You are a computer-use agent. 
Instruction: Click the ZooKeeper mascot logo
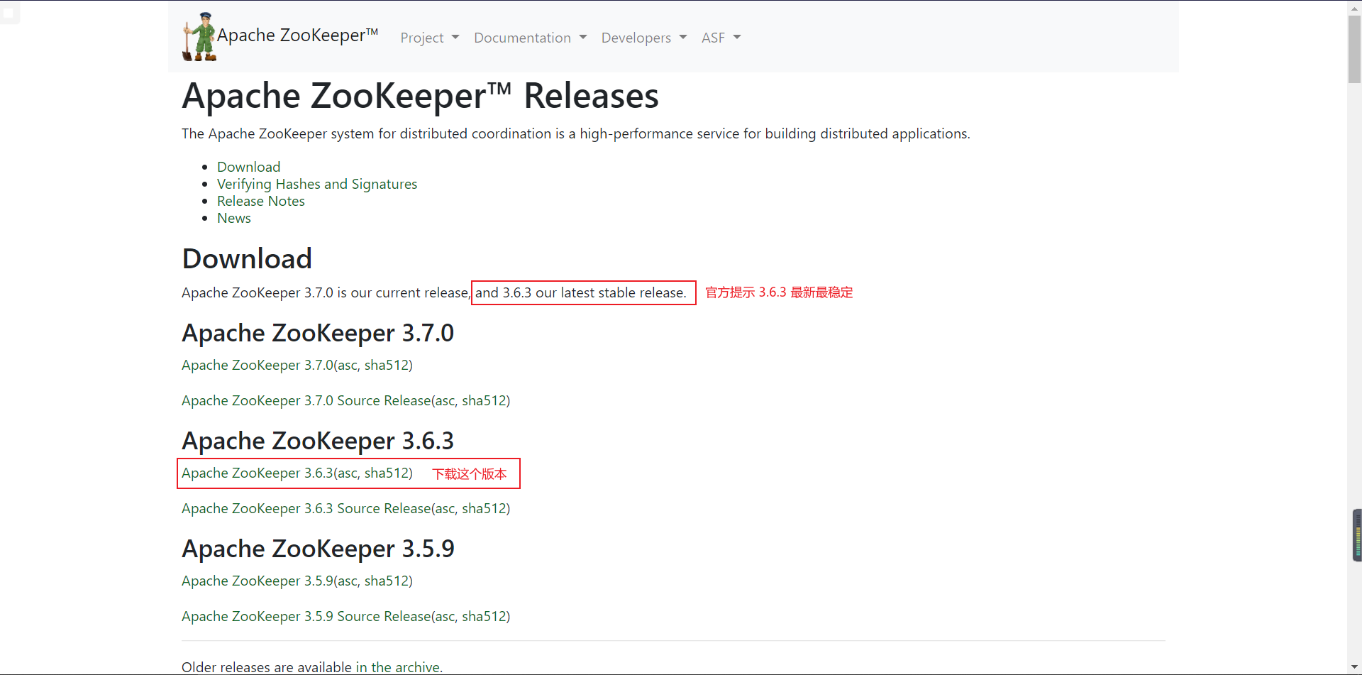click(x=199, y=37)
